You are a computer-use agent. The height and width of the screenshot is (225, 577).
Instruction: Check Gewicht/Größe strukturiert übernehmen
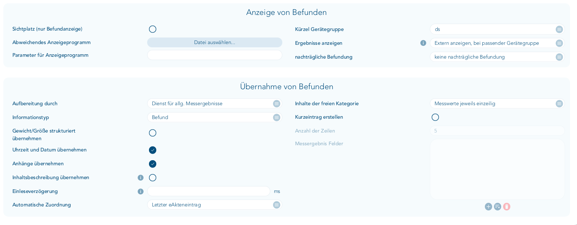point(153,133)
